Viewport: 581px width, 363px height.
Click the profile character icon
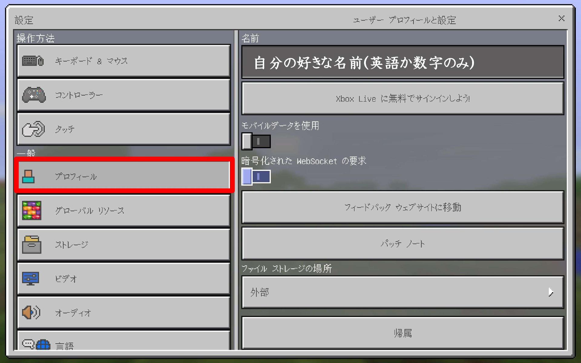point(28,176)
